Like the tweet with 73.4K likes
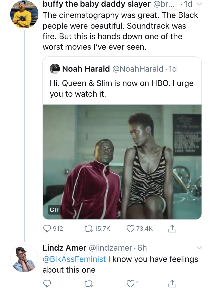Screen dimensions: 212x291 [130, 228]
